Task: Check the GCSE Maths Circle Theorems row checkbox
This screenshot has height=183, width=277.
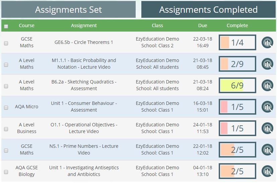Action: (6, 43)
